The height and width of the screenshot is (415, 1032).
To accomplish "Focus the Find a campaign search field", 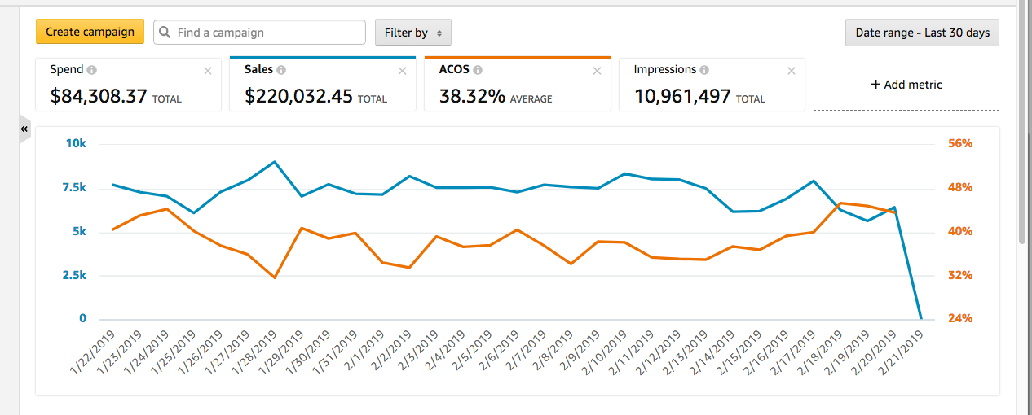I will [x=259, y=33].
